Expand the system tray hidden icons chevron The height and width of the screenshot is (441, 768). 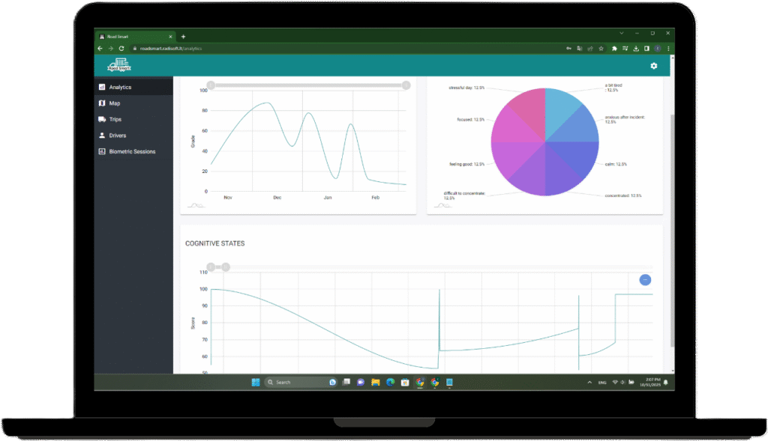[589, 383]
